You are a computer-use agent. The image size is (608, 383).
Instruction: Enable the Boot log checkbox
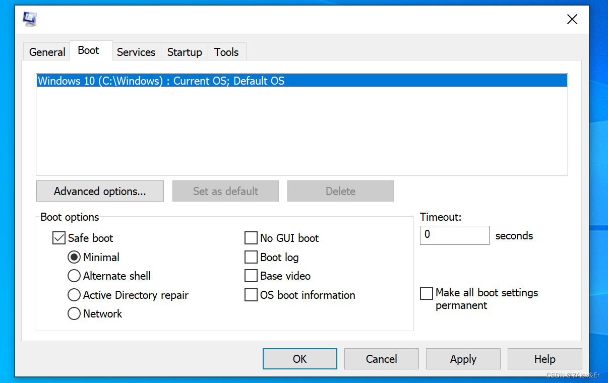(x=251, y=257)
